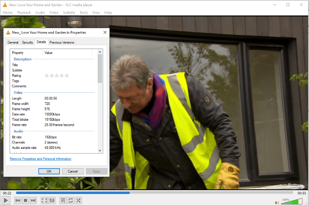The height and width of the screenshot is (206, 309).
Task: Maximize the VLC media player window
Action: pos(288,5)
